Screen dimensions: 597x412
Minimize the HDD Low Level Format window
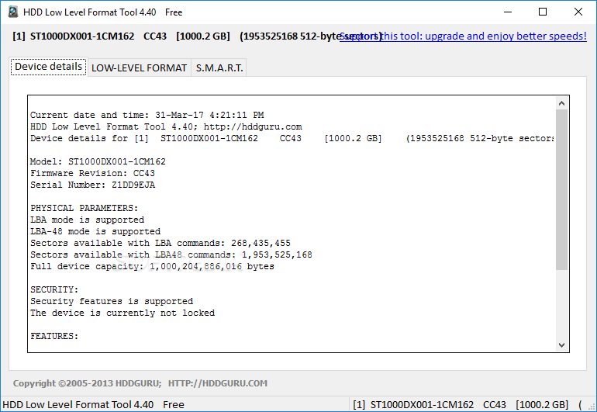tap(508, 12)
